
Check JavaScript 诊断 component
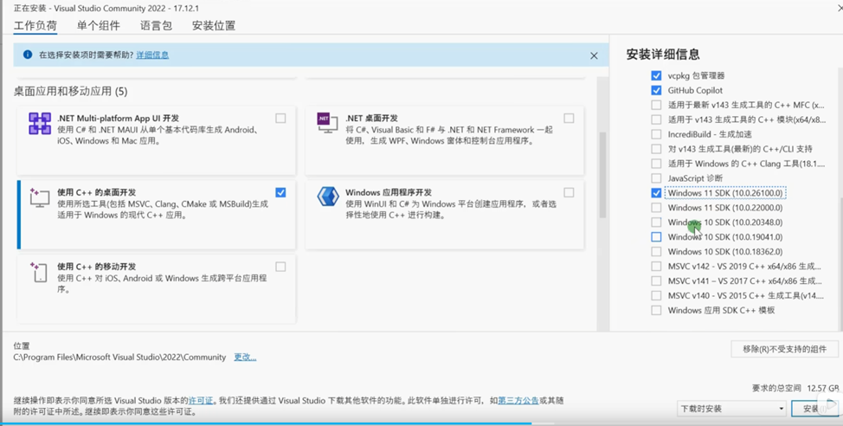[x=656, y=178]
